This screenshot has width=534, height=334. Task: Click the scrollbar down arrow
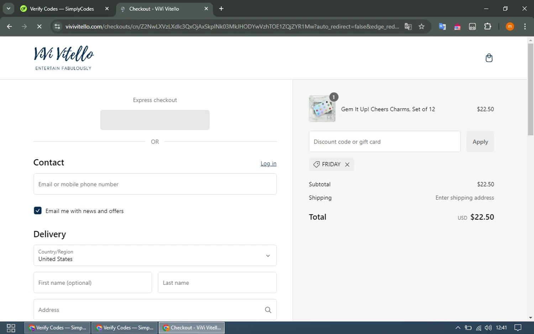(530, 318)
